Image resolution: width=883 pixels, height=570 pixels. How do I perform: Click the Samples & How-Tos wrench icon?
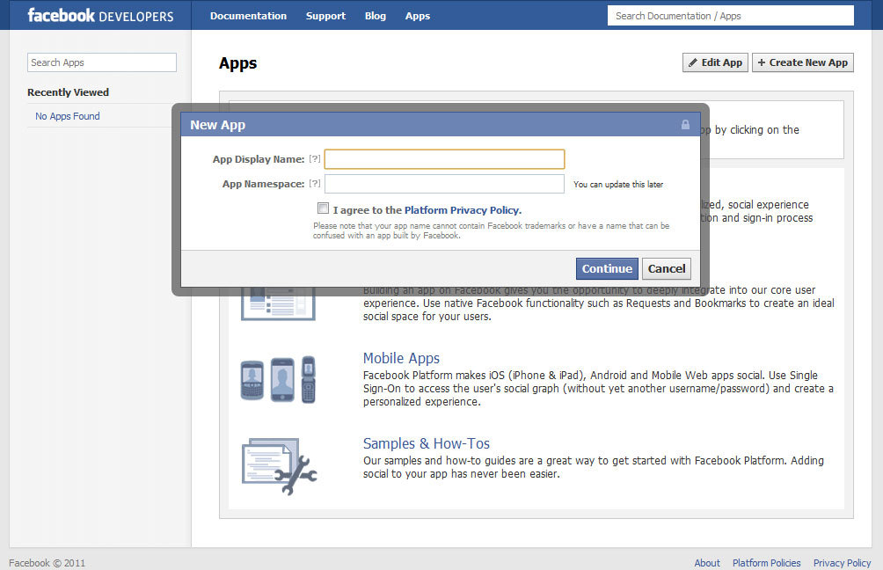coord(280,466)
